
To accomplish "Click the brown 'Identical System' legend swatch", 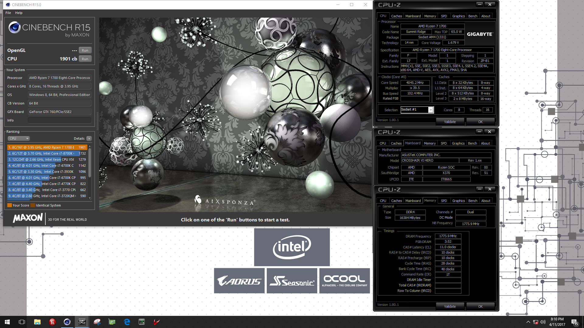I will tap(33, 205).
